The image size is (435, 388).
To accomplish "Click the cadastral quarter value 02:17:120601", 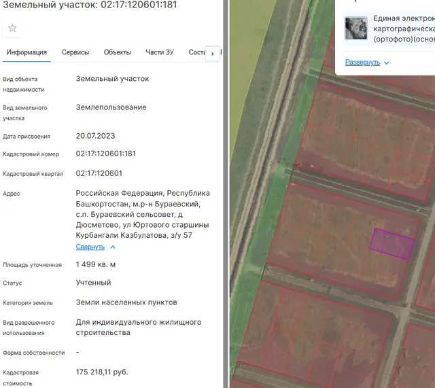I will (99, 173).
